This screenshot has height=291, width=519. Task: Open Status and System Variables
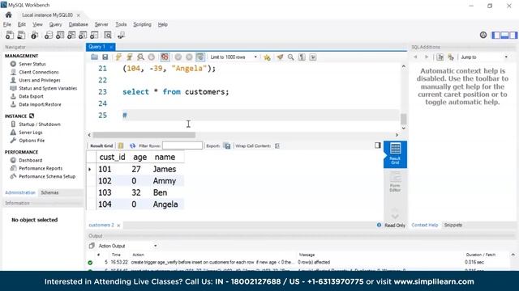coord(48,88)
